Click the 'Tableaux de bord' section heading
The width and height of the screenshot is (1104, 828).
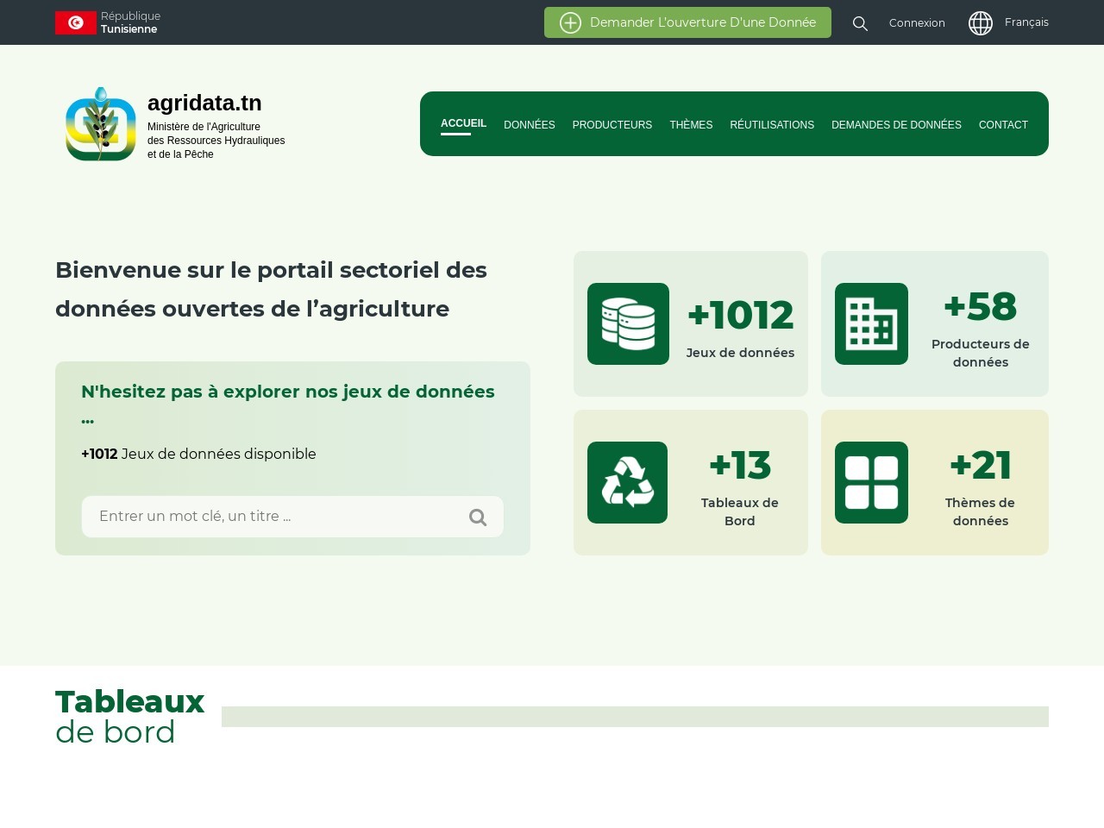pyautogui.click(x=129, y=717)
